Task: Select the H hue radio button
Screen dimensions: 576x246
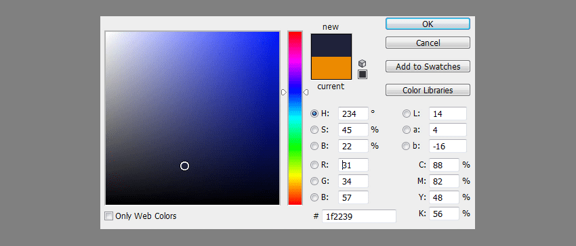Action: 314,114
